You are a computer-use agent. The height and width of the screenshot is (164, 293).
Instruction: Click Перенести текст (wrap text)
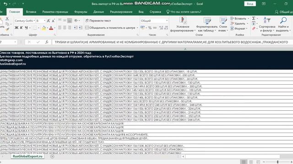pyautogui.click(x=98, y=20)
